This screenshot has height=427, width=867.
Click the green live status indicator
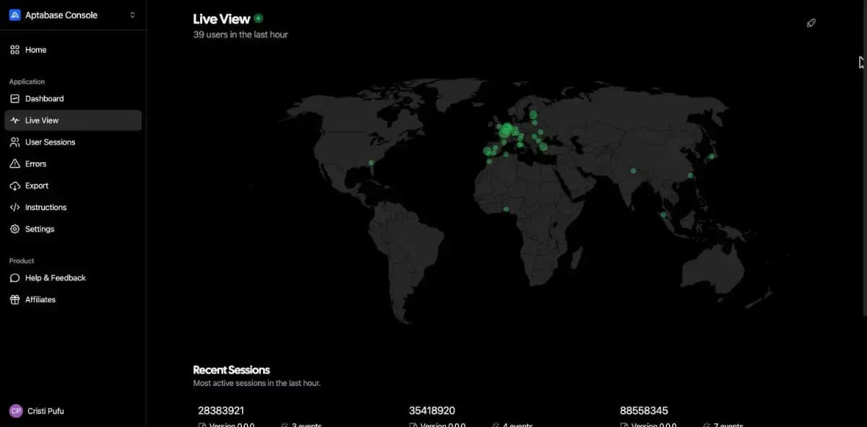coord(259,18)
